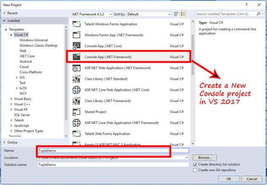
Task: Expand the Telerik tree node
Action: 12,120
